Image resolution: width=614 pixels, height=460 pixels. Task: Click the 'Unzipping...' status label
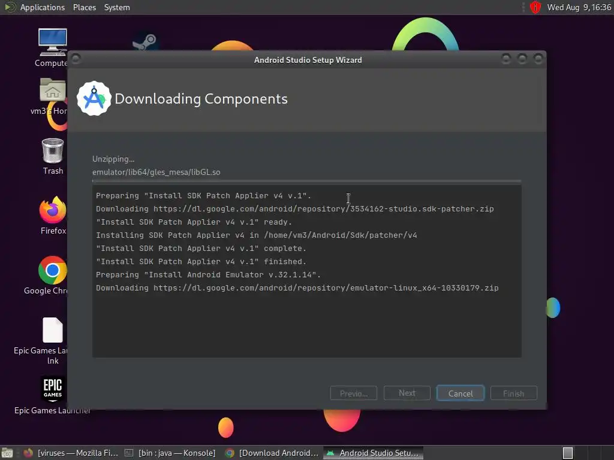pyautogui.click(x=113, y=159)
